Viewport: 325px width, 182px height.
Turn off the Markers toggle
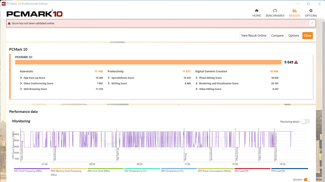click(306, 180)
